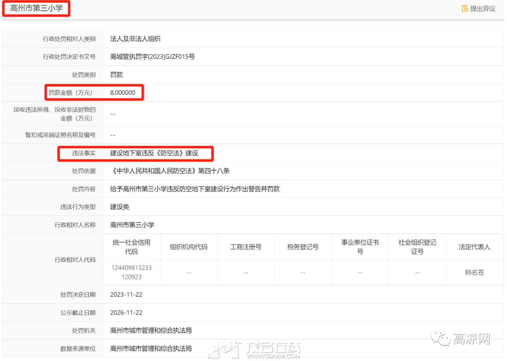Click the label 违法行为类型
507x361 pixels.
click(x=78, y=207)
